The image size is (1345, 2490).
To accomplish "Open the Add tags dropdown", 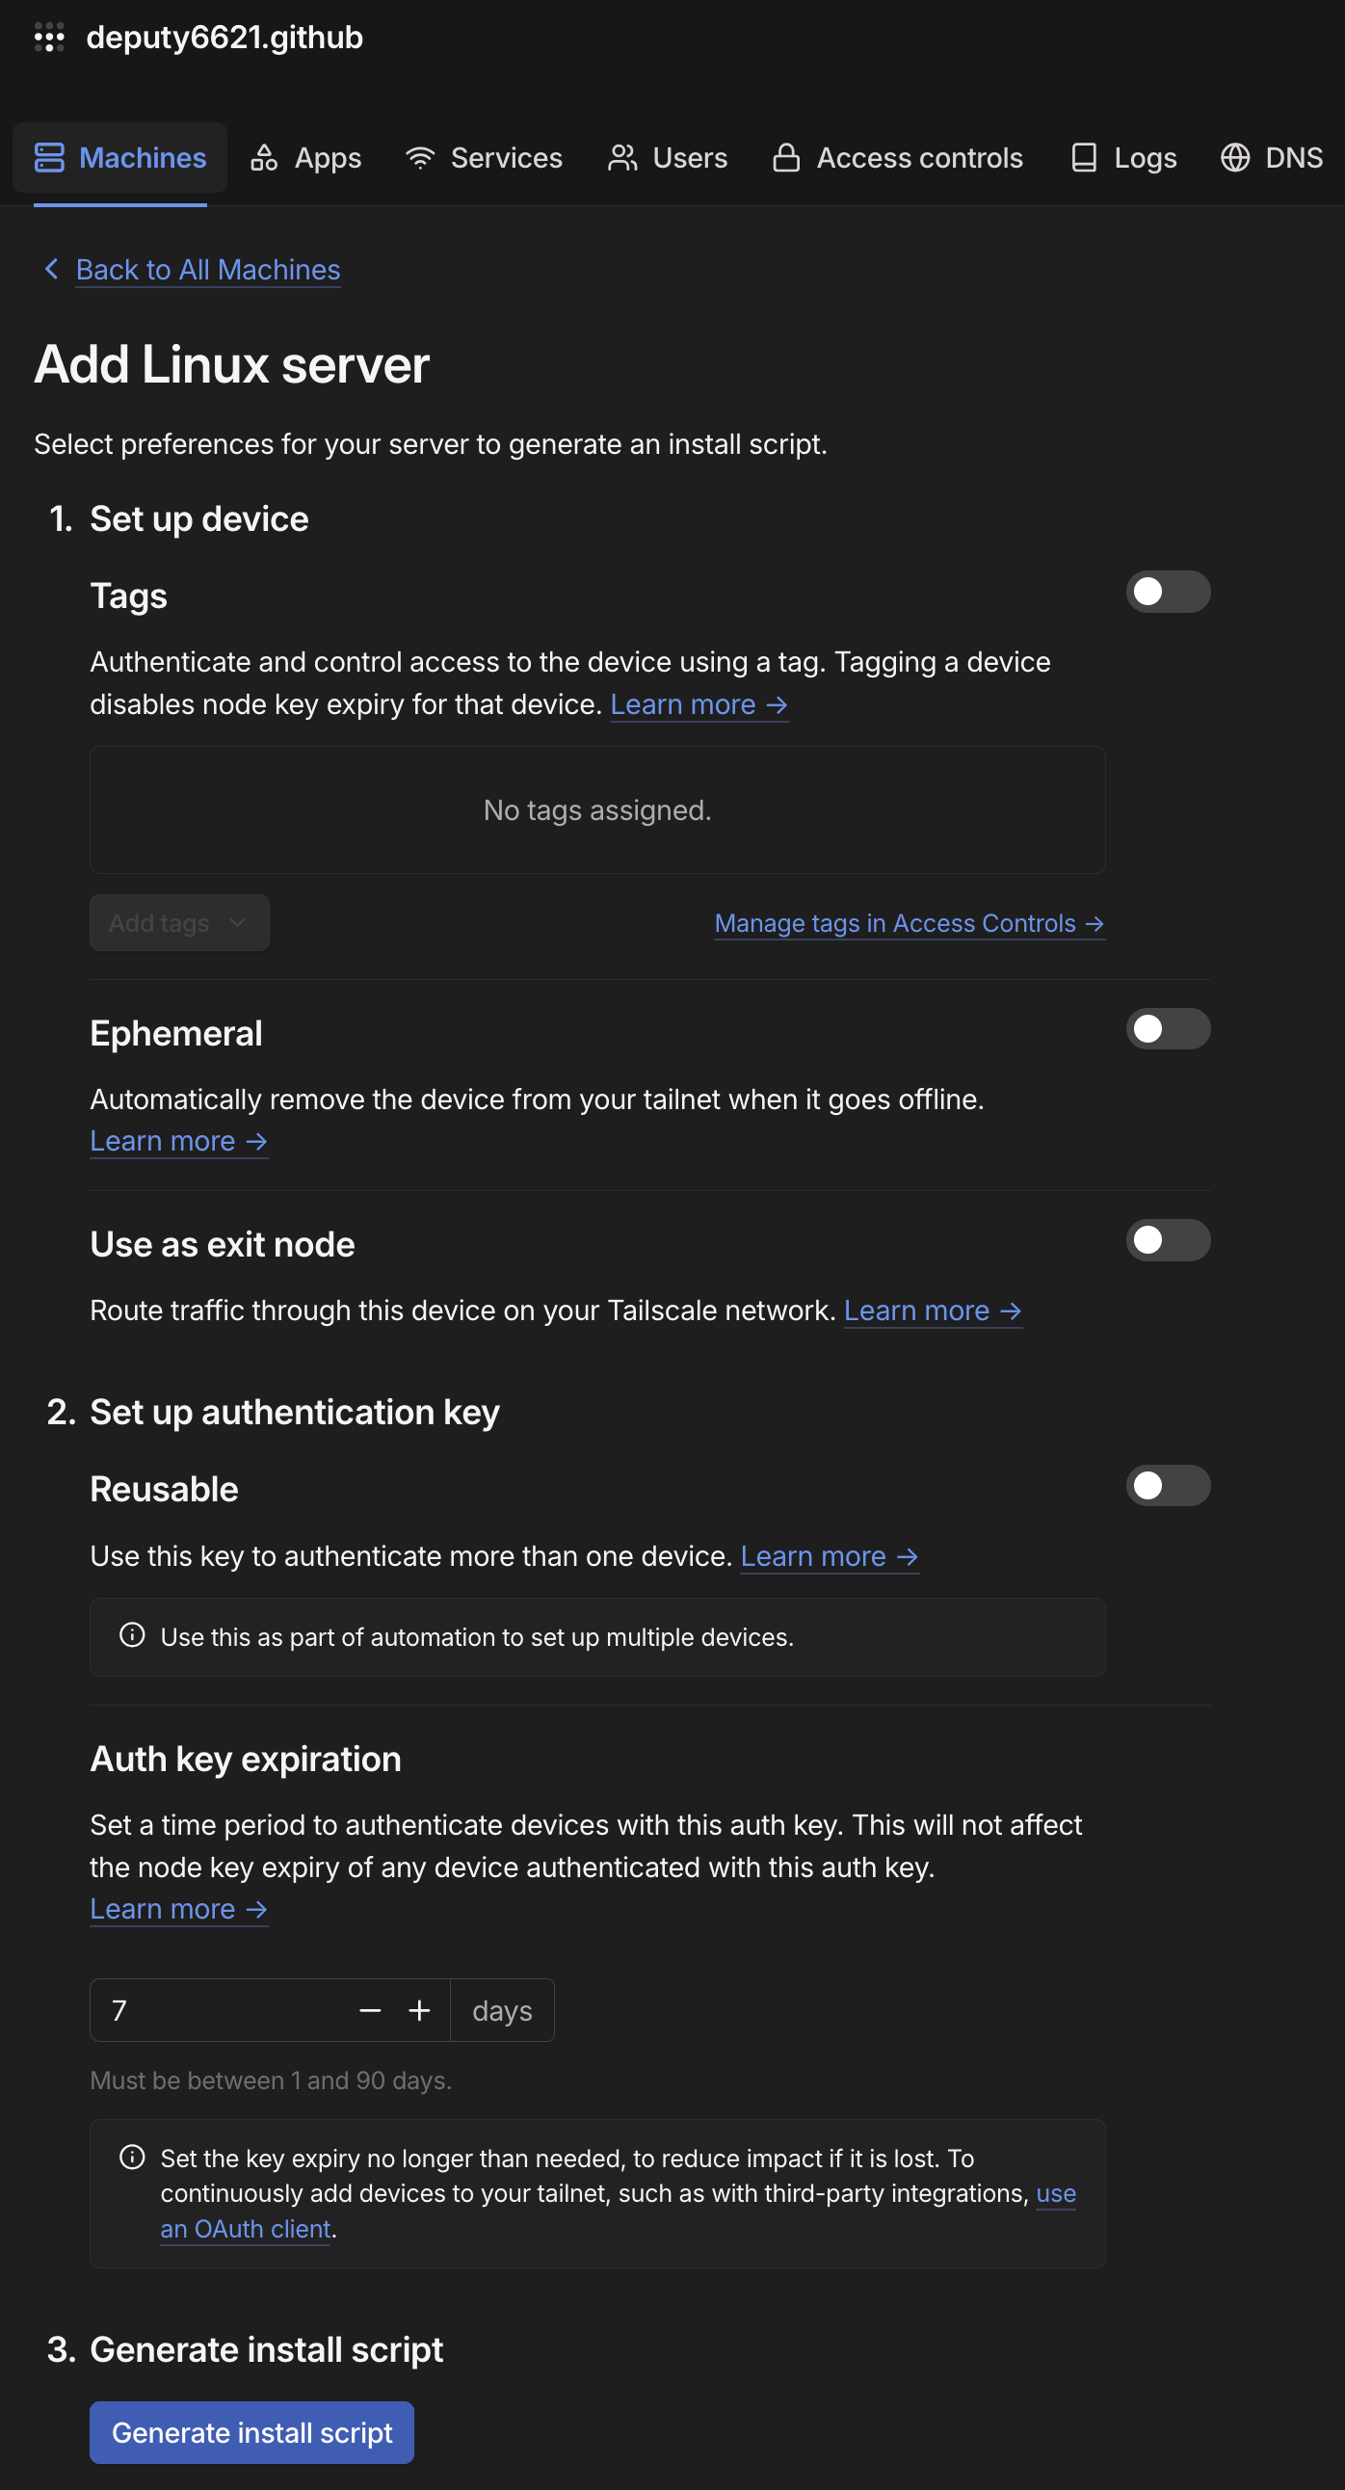I will 180,923.
